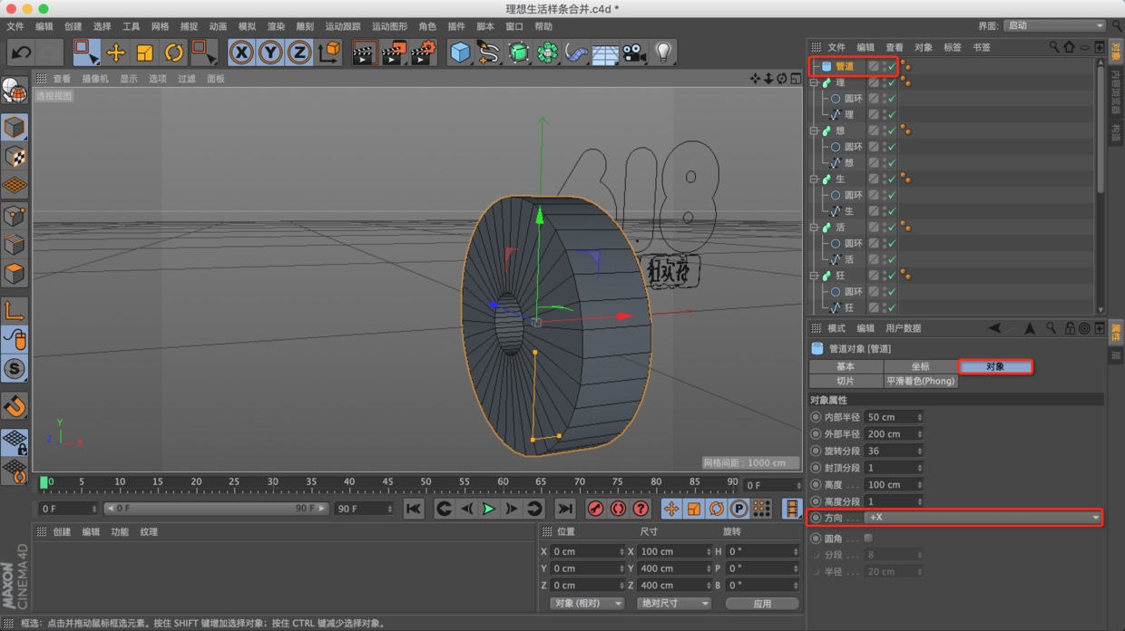Viewport: 1125px width, 631px height.
Task: Open the 运动图形 menu
Action: 389,27
